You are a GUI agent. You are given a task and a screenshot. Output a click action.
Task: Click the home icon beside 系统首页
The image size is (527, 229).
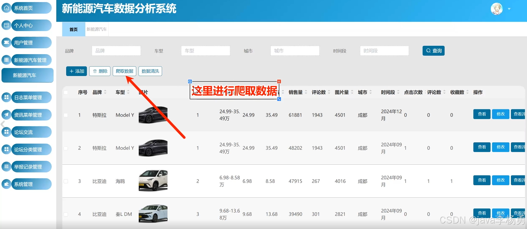6,8
